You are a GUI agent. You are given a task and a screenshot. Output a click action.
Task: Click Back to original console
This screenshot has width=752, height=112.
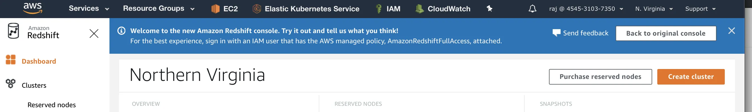point(666,33)
